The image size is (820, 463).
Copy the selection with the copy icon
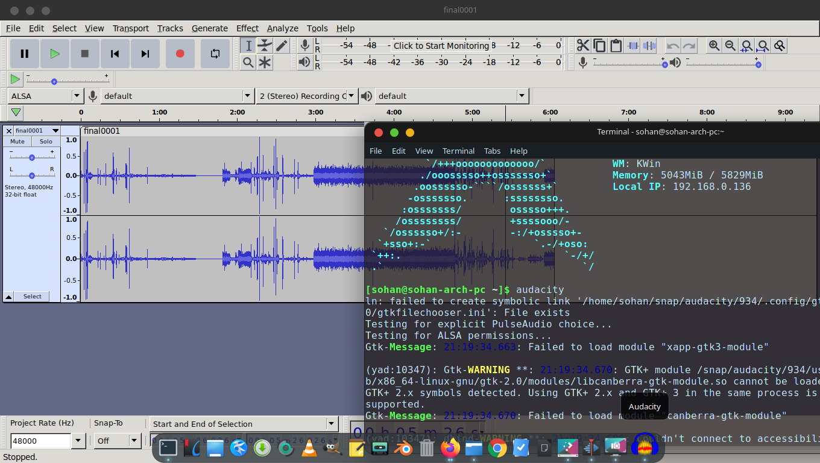click(x=599, y=46)
